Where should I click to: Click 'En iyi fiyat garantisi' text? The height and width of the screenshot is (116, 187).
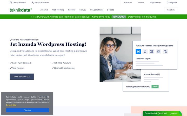22,63
